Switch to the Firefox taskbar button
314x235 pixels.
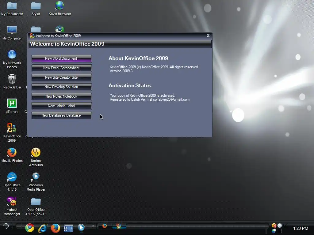pyautogui.click(x=105, y=226)
